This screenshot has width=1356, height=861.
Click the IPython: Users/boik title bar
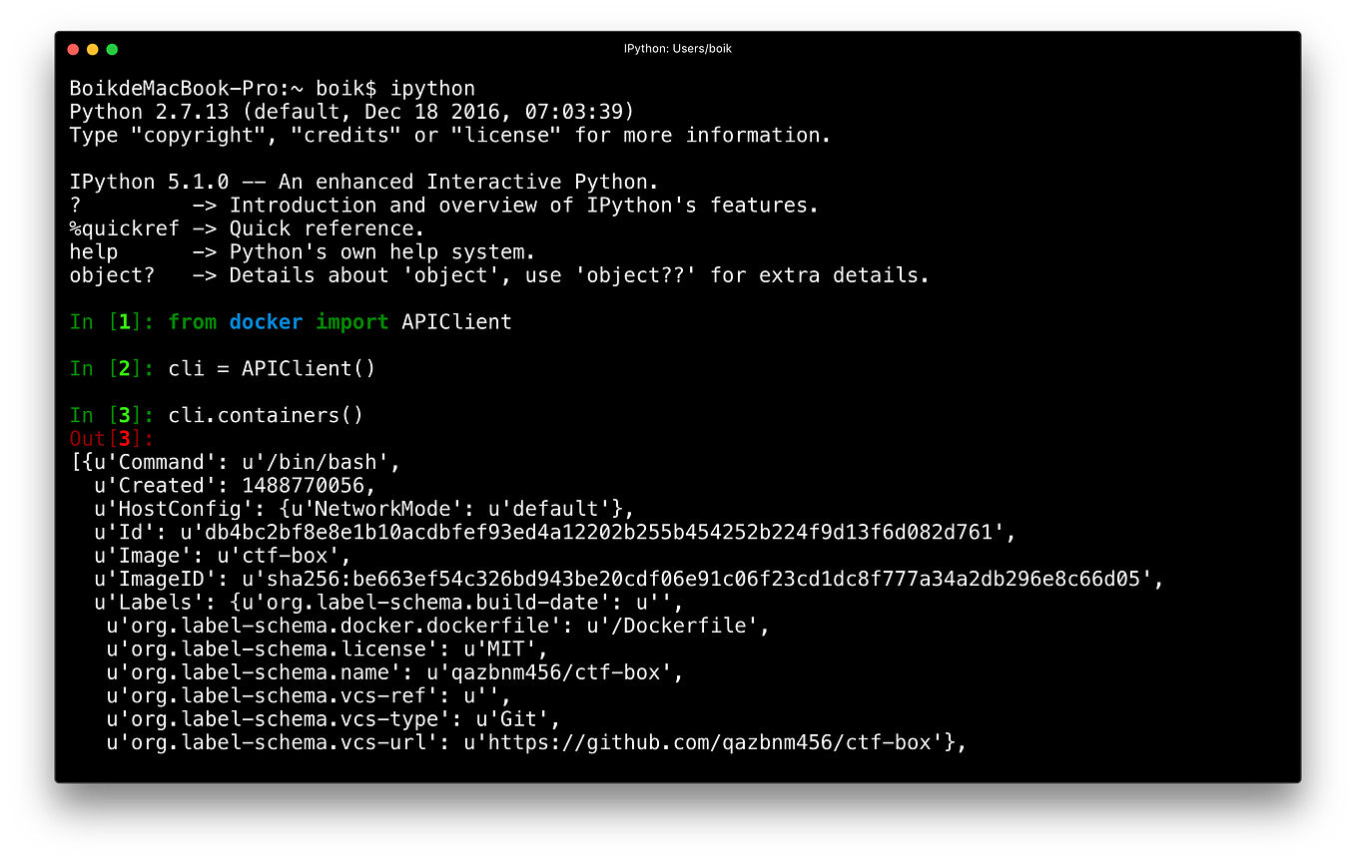pyautogui.click(x=677, y=48)
